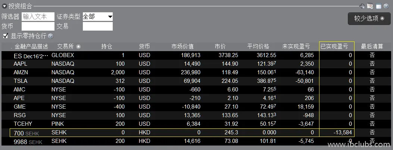Open the help icon in top-right corner

click(x=386, y=6)
